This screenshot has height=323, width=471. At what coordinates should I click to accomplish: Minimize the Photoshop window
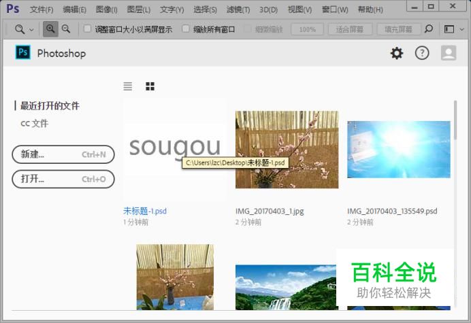click(415, 6)
